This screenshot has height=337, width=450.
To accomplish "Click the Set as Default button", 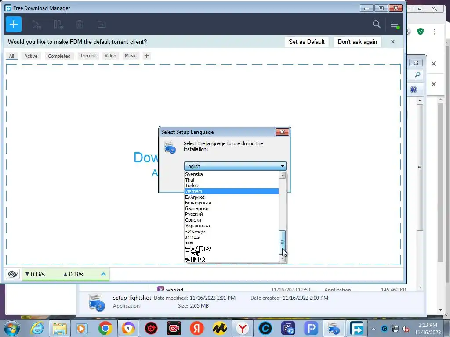I will tap(306, 42).
